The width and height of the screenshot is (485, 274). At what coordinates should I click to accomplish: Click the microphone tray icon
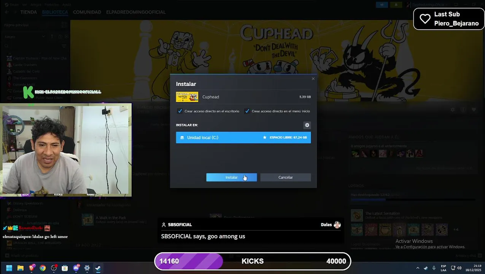coord(434,268)
